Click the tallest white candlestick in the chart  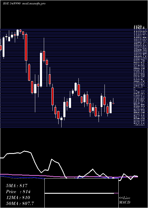pyautogui.click(x=41, y=70)
